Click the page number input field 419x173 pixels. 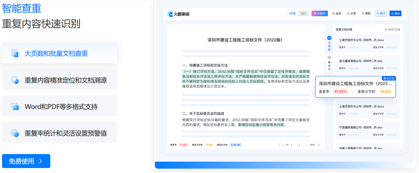[x=279, y=145]
